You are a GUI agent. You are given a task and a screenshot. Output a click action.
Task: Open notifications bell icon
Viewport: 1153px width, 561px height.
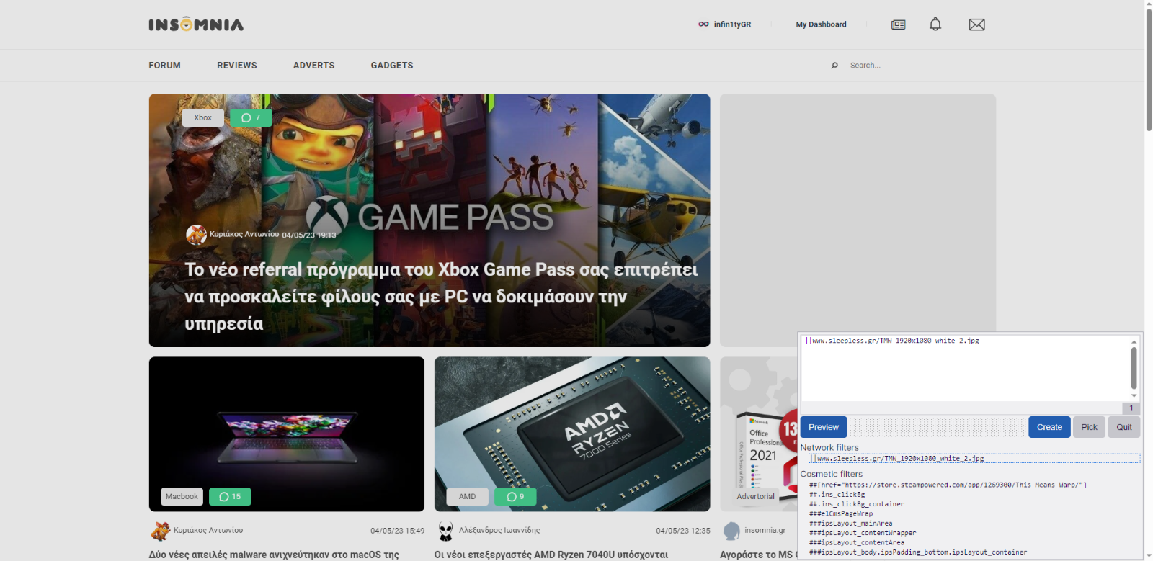click(x=935, y=24)
